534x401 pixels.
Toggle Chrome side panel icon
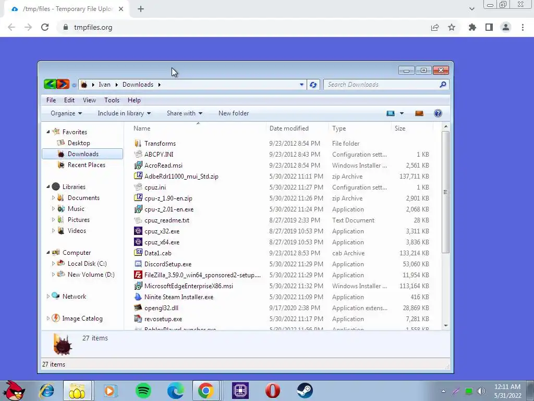coord(489,27)
